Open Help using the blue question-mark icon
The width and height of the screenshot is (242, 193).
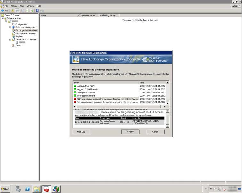tap(37, 11)
